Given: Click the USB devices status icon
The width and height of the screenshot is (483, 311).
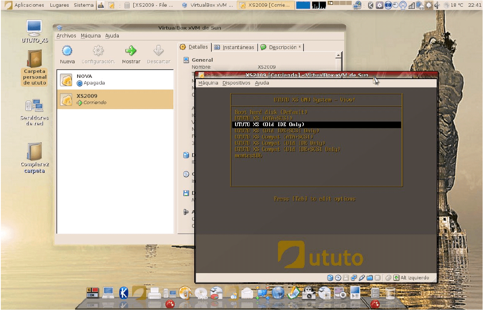Looking at the screenshot, I should click(x=362, y=278).
